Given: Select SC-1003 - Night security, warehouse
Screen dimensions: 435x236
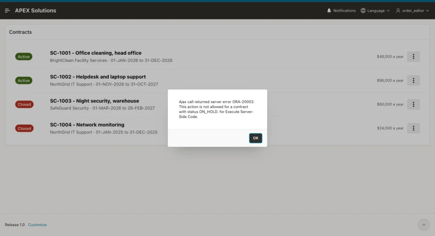Looking at the screenshot, I should click(x=94, y=101).
